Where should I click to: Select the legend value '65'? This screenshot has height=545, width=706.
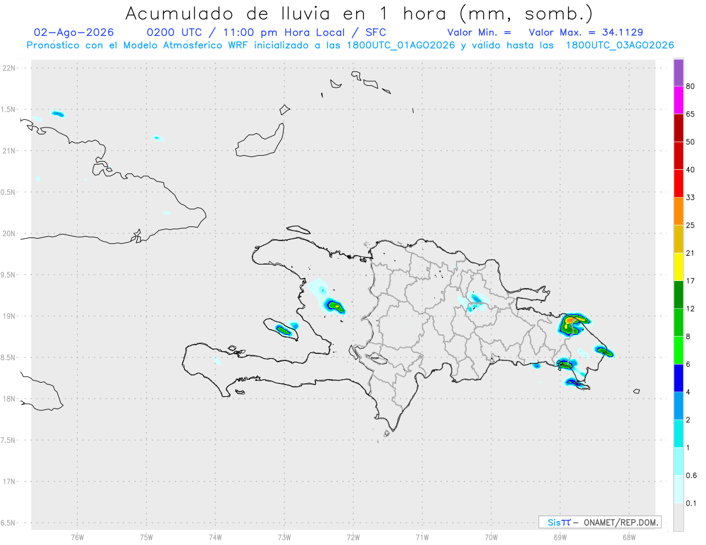pyautogui.click(x=691, y=114)
